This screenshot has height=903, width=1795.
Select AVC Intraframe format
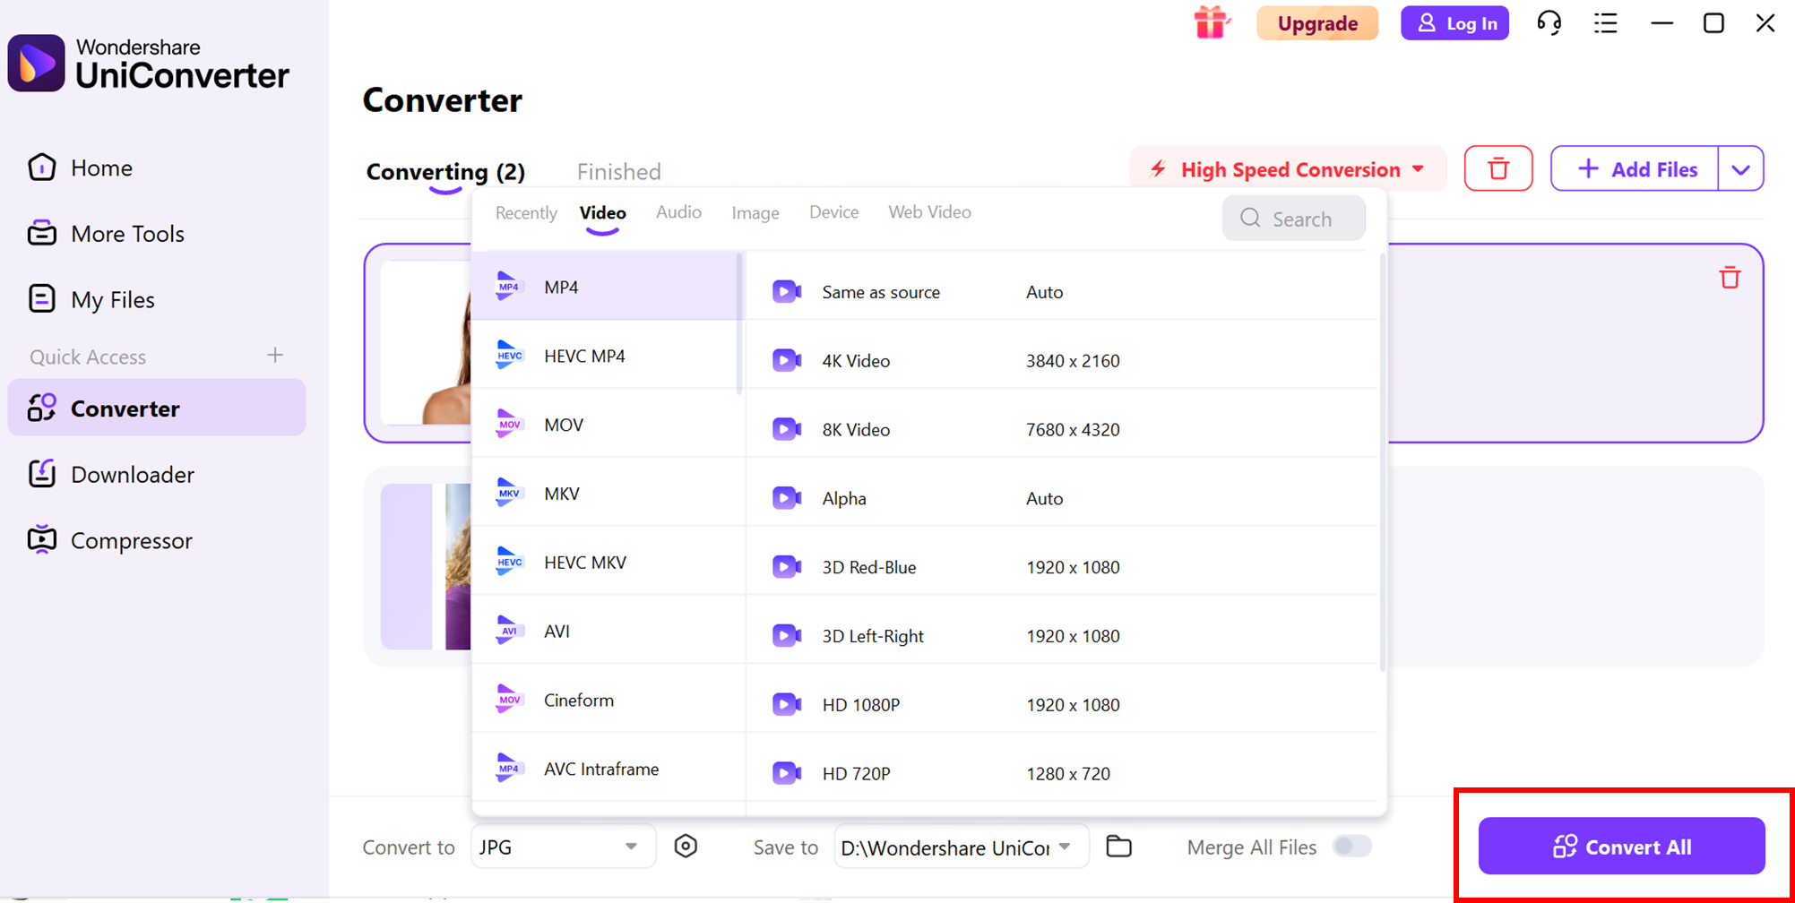(x=608, y=769)
